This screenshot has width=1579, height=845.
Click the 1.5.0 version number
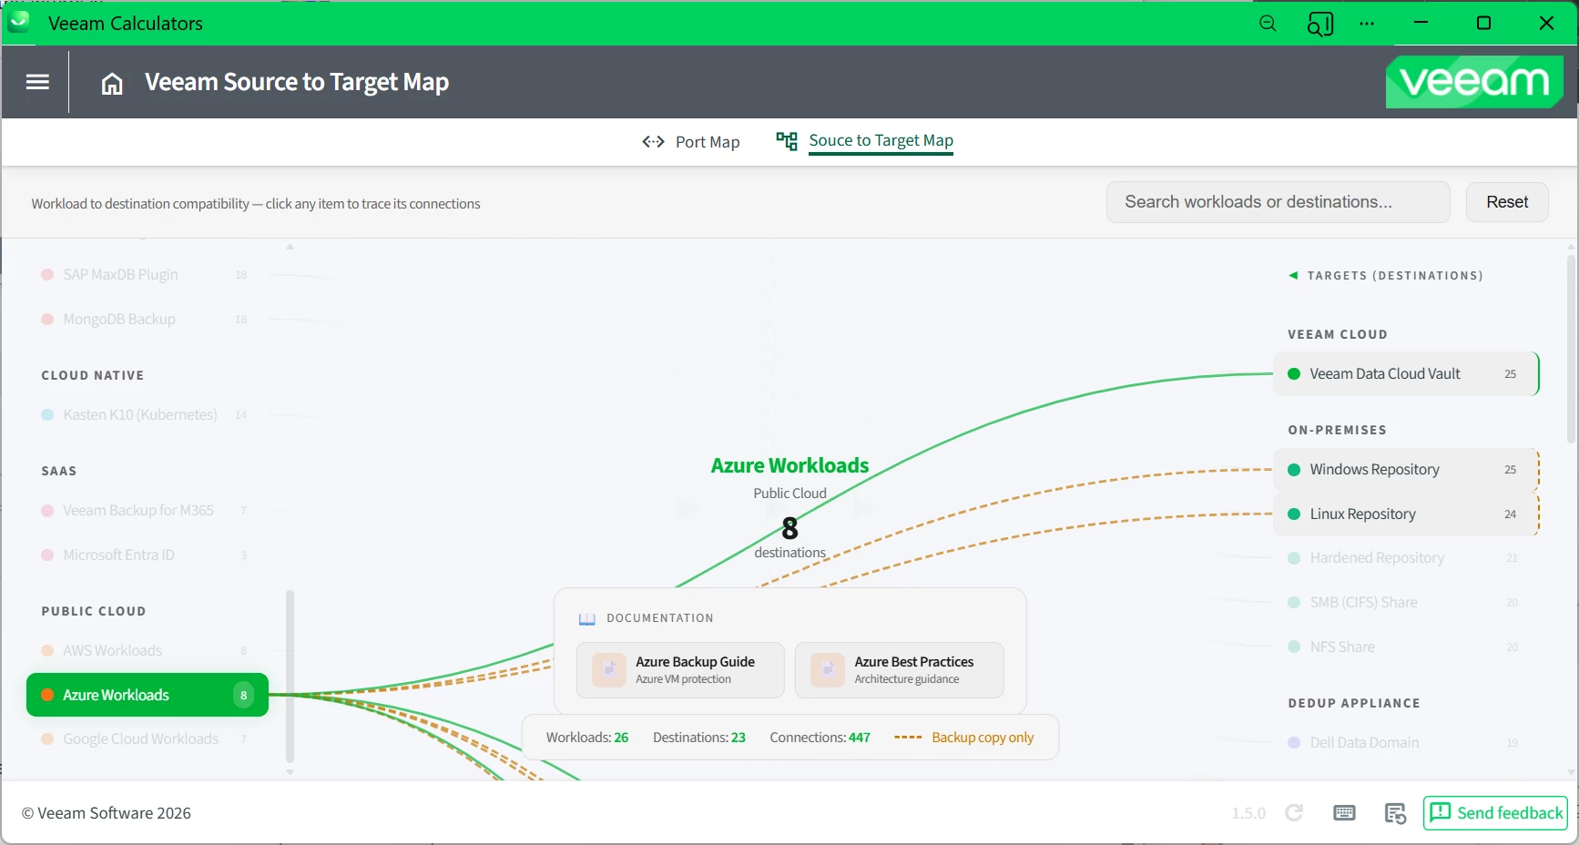pyautogui.click(x=1248, y=813)
